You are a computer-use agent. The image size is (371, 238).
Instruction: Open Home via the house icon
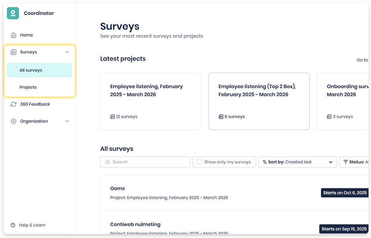pyautogui.click(x=13, y=35)
